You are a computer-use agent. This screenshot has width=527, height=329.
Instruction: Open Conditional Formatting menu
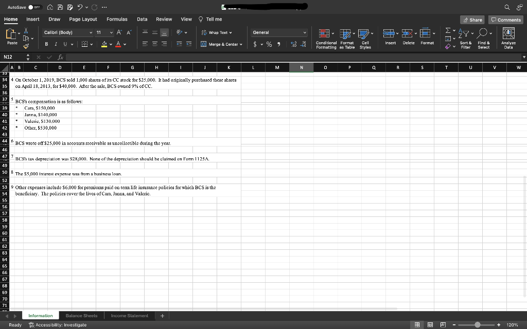click(326, 39)
